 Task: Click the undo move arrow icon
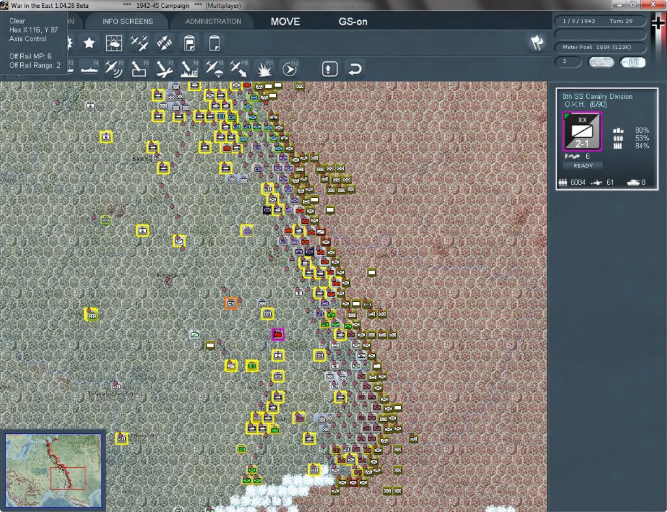coord(355,68)
